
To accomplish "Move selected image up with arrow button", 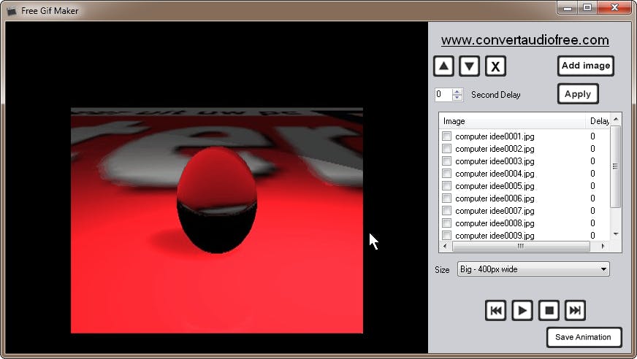I will point(443,66).
